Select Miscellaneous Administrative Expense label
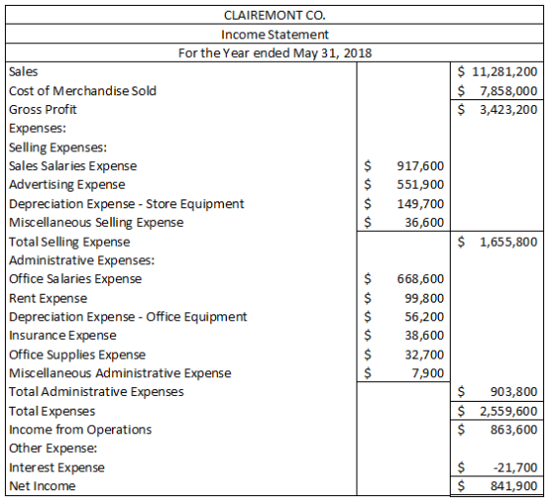 [120, 373]
